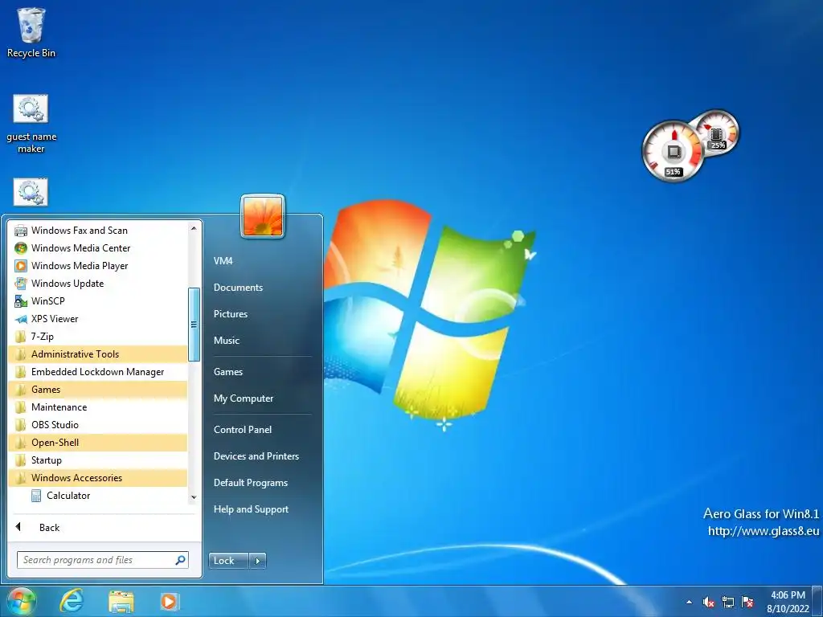Image resolution: width=823 pixels, height=617 pixels.
Task: Click the programs list scrollbar thumb
Action: point(194,325)
